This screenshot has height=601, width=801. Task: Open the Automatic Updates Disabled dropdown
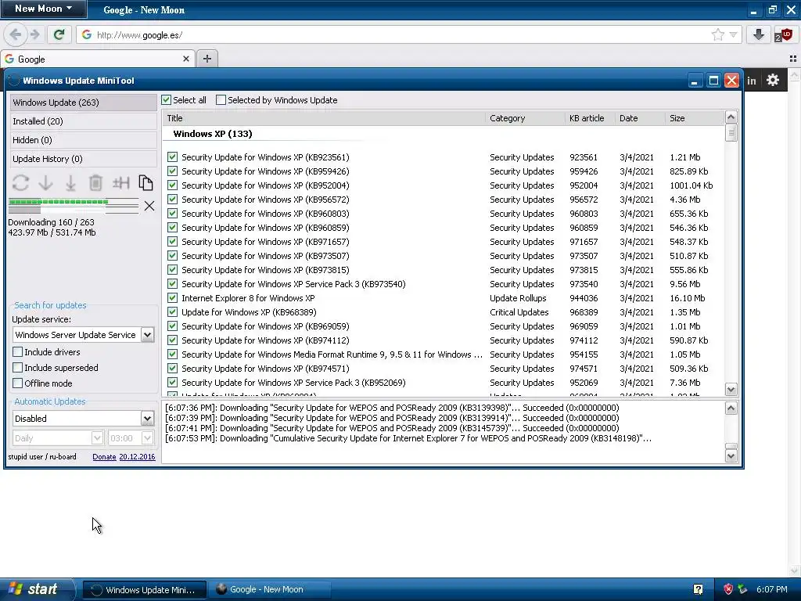(x=147, y=418)
